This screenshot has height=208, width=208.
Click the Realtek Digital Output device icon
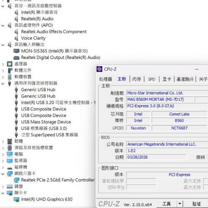pos(16,57)
